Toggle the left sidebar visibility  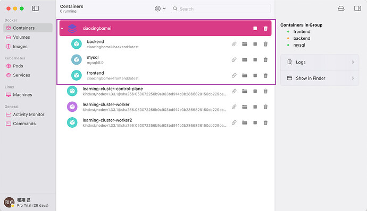(35, 8)
